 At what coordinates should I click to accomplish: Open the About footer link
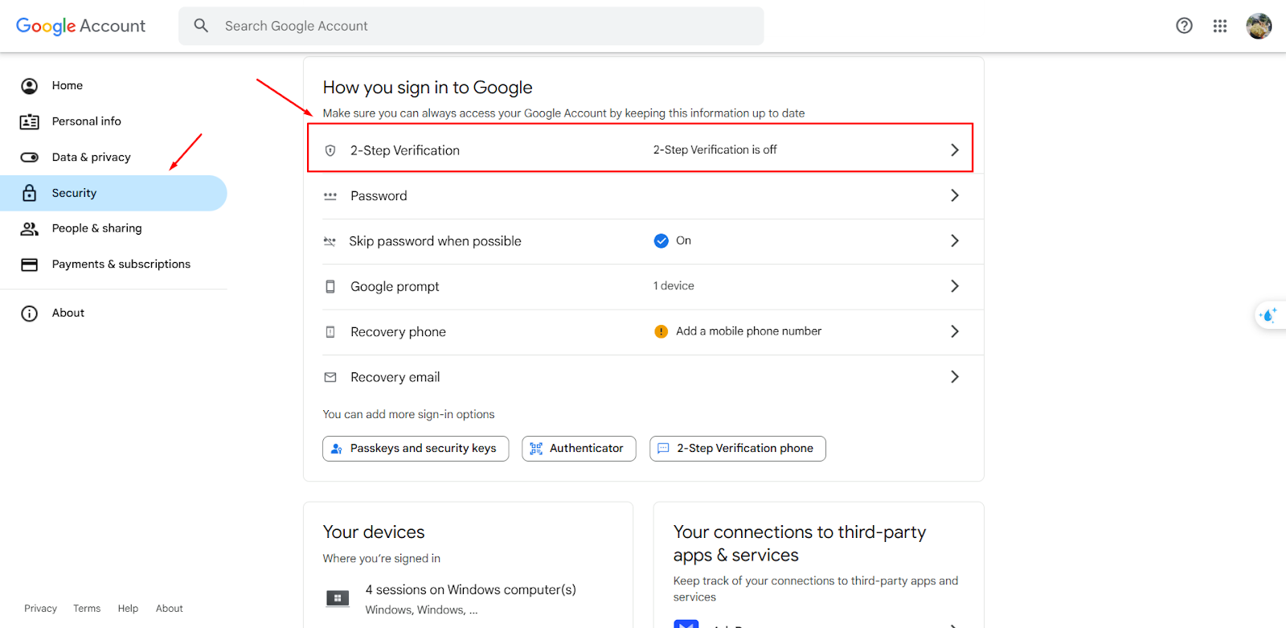point(170,609)
